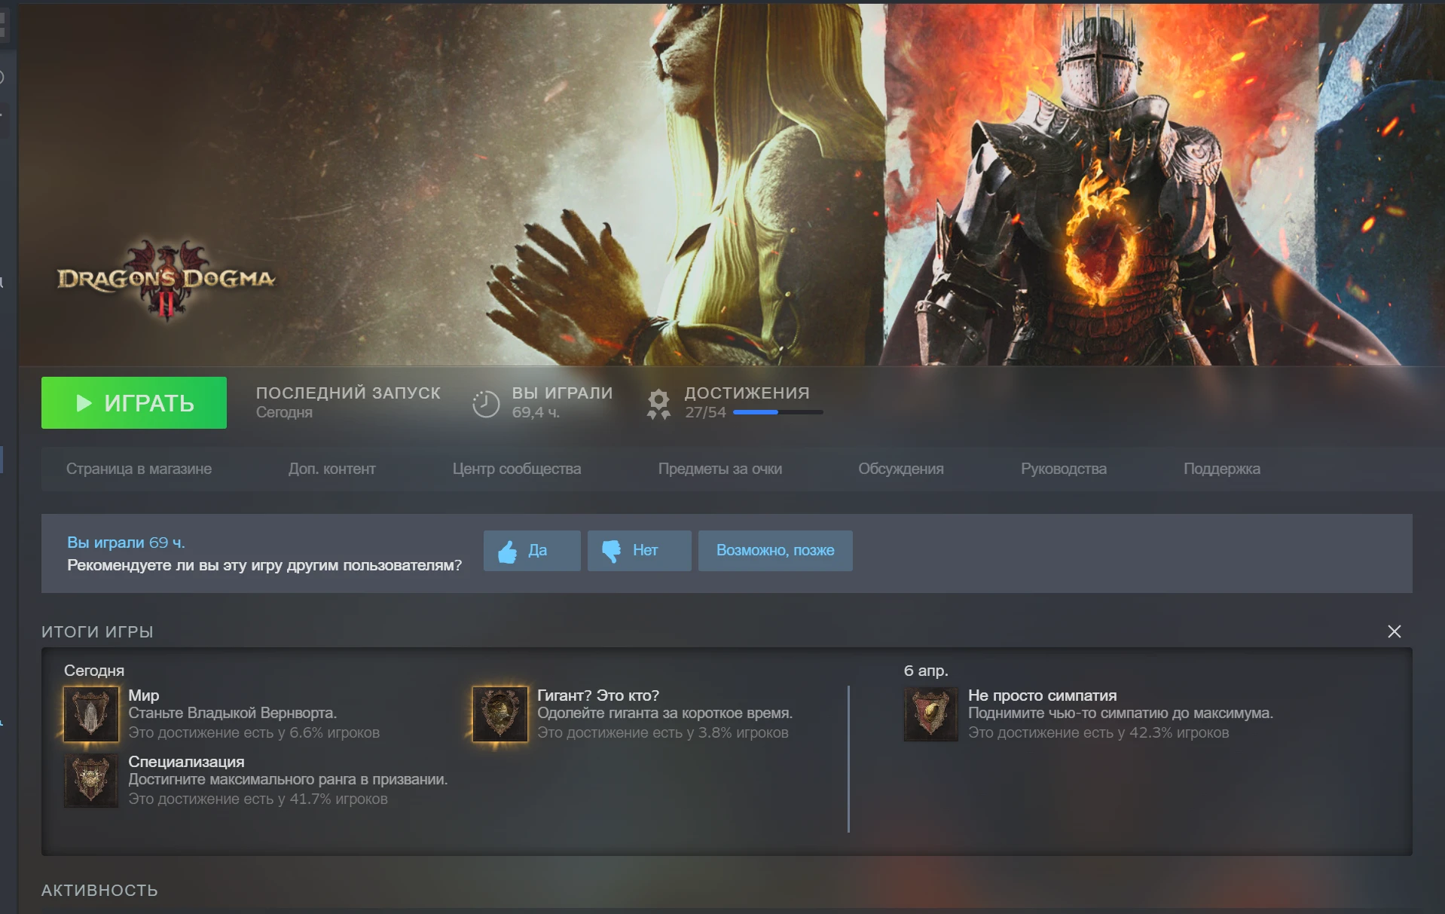
Task: Go to Центр сообщества
Action: tap(517, 469)
